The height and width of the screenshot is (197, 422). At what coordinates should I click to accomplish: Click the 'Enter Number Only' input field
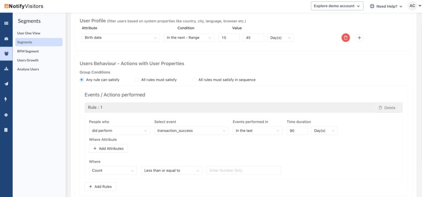(x=244, y=170)
